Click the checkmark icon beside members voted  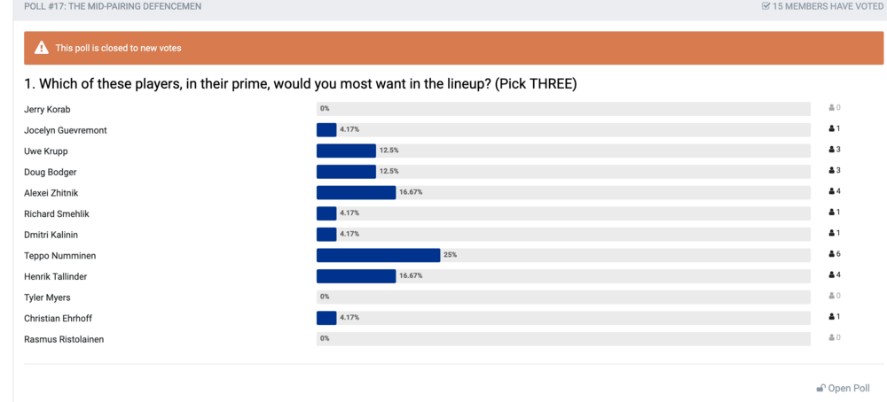pos(766,7)
